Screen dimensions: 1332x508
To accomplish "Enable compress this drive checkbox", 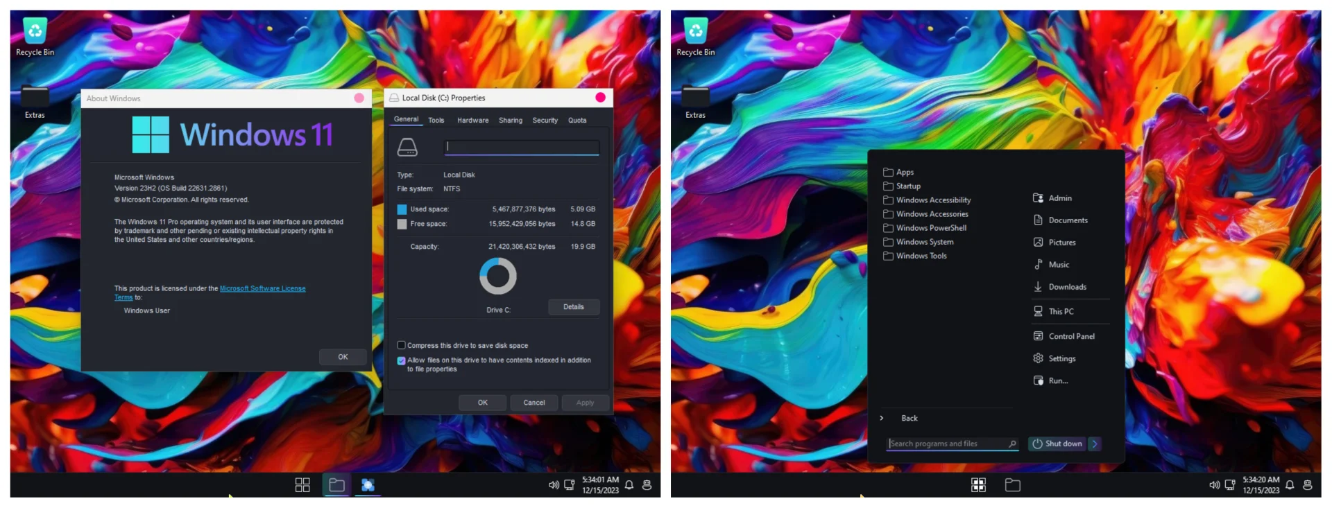I will pyautogui.click(x=401, y=345).
